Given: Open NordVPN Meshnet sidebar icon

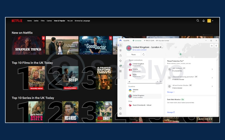Looking at the screenshot, I should (x=120, y=61).
